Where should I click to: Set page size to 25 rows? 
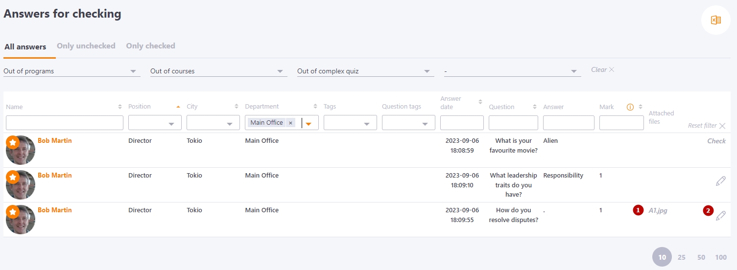[682, 257]
